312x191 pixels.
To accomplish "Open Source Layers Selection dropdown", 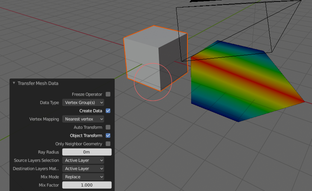I will (x=83, y=160).
